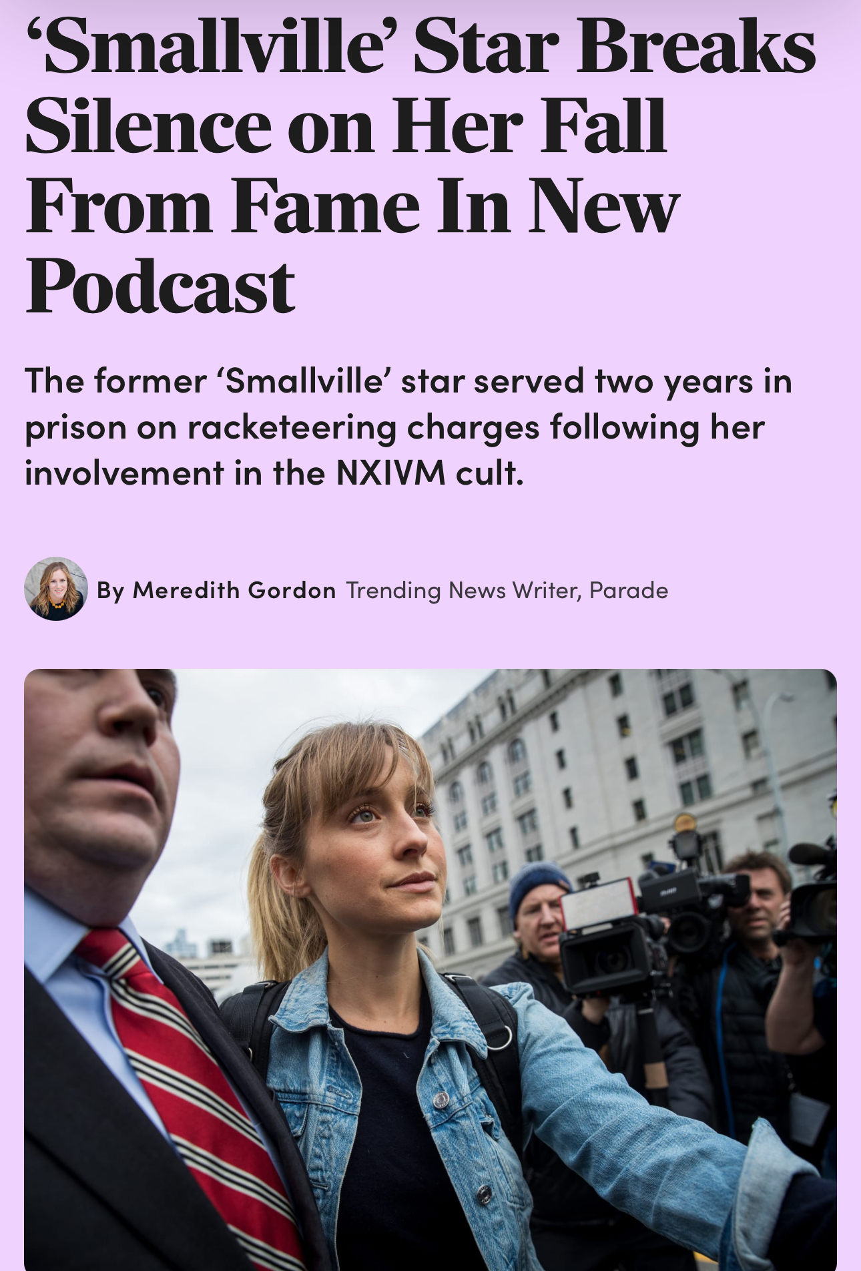
Task: Click the red striped tie in photo
Action: (x=194, y=1095)
